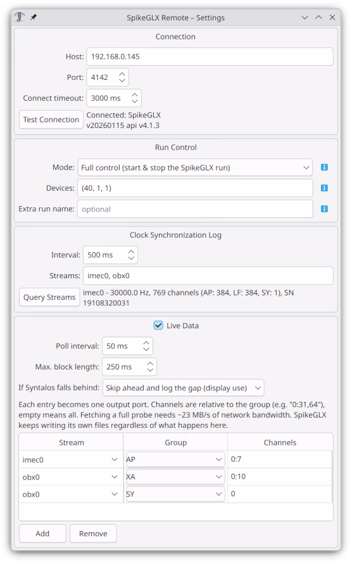Open the AP group dropdown
This screenshot has width=352, height=564.
tap(175, 459)
